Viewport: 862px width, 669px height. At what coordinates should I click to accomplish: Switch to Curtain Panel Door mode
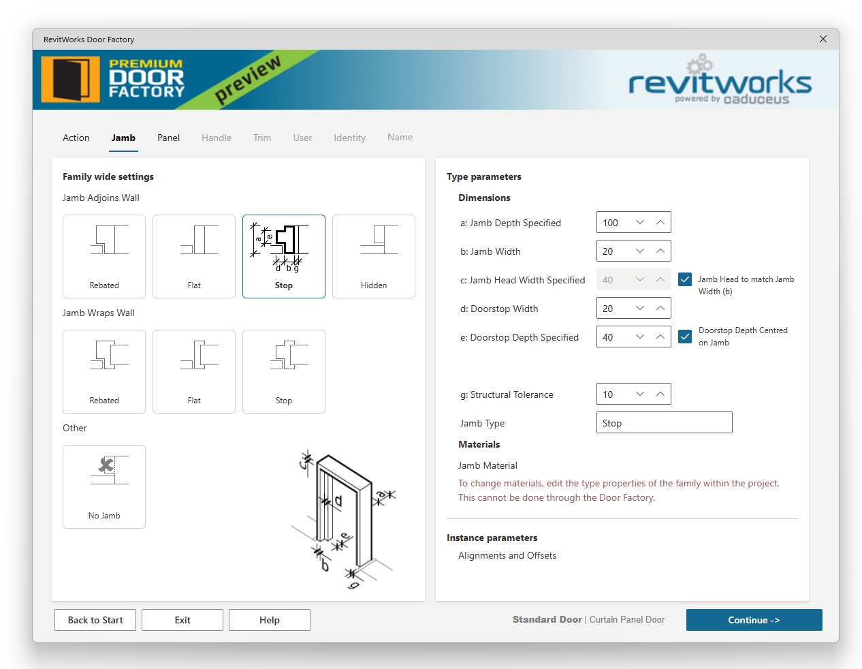click(x=627, y=620)
